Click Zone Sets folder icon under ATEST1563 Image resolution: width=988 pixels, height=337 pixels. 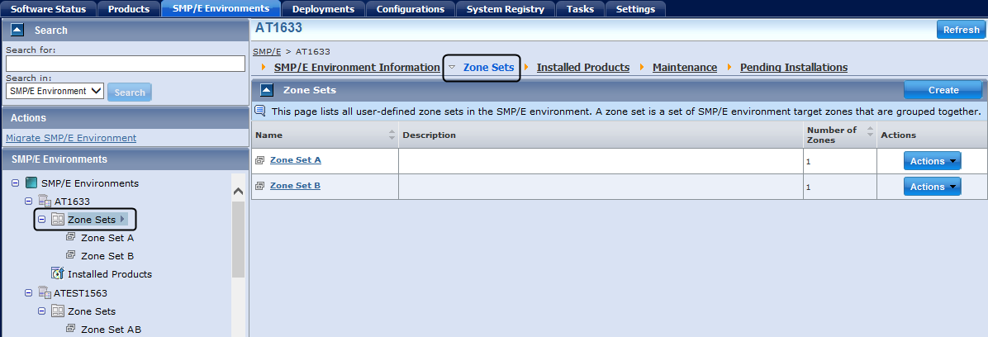click(x=57, y=311)
